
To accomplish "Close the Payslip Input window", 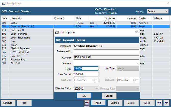I will click(168, 3).
